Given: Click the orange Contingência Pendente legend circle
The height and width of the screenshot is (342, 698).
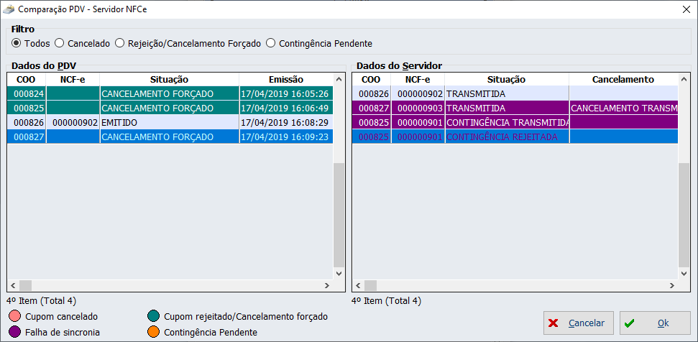Looking at the screenshot, I should pos(153,332).
